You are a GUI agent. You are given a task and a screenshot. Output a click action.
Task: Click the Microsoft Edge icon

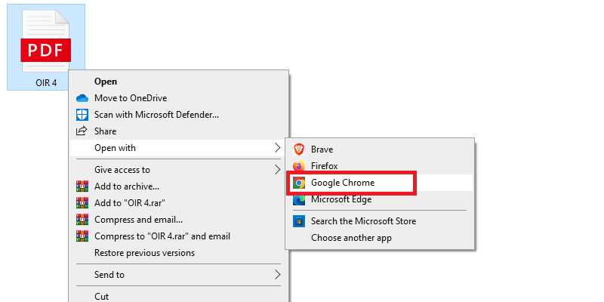click(299, 199)
